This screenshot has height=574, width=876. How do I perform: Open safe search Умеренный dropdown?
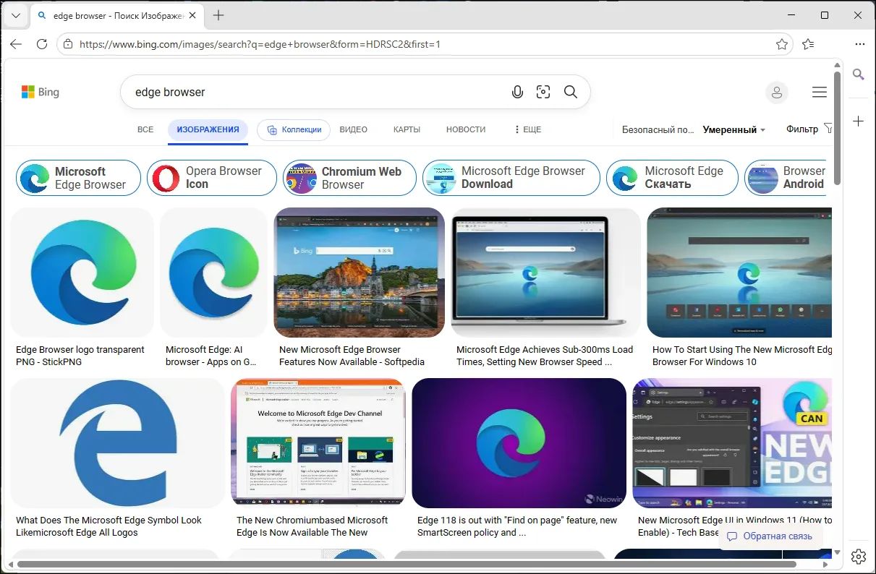(734, 129)
